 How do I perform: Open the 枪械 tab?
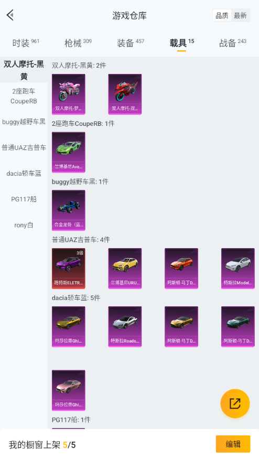(78, 43)
